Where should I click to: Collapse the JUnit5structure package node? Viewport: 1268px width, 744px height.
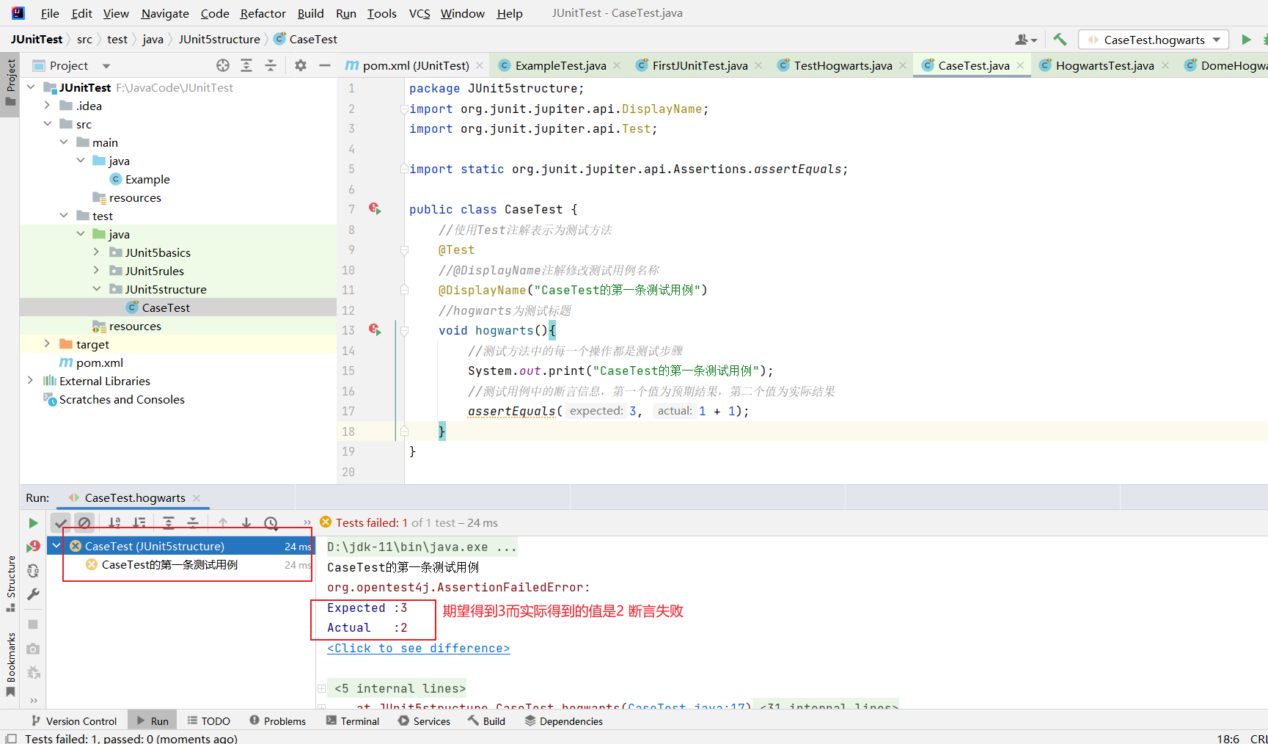point(97,289)
